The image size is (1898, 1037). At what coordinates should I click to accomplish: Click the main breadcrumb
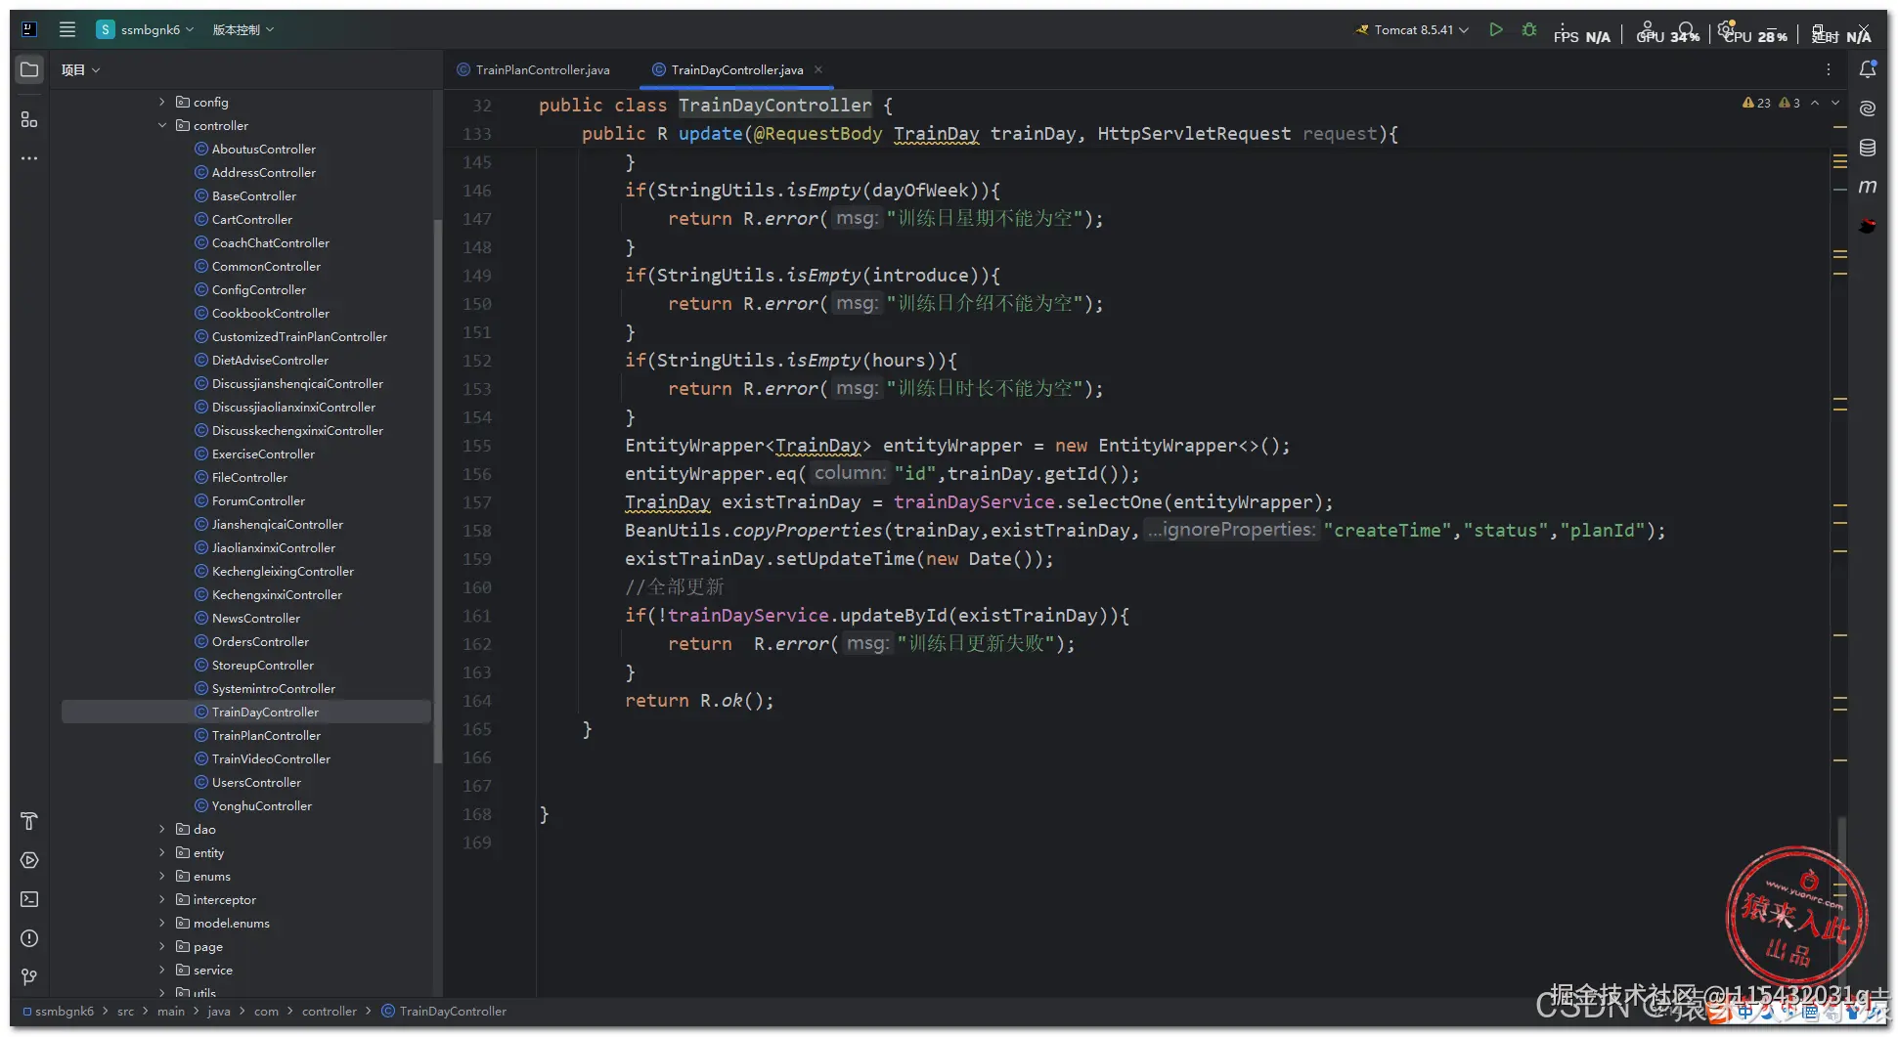point(171,1011)
